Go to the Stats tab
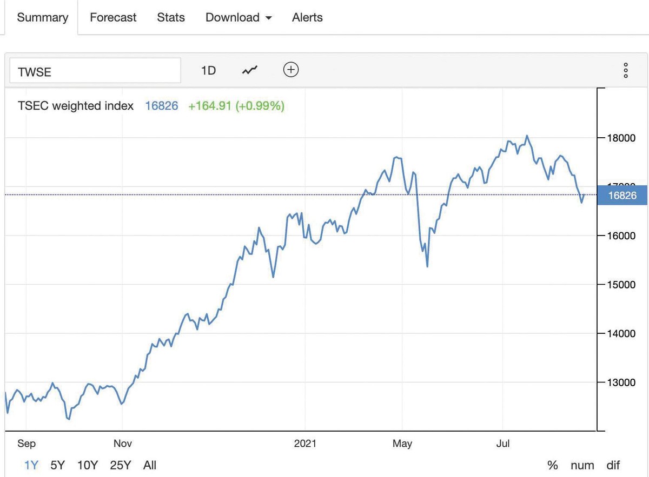 (171, 17)
